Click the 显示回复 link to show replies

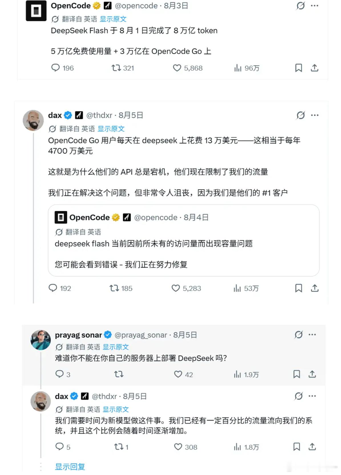tap(70, 467)
